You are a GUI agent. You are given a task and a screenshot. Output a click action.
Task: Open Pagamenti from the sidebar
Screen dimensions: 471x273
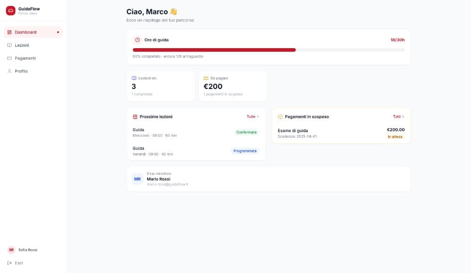coord(25,58)
